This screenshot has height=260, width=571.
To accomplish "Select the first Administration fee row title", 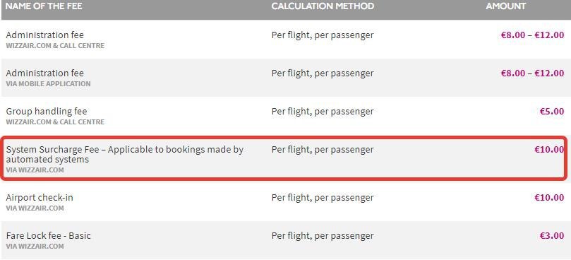I will point(44,35).
